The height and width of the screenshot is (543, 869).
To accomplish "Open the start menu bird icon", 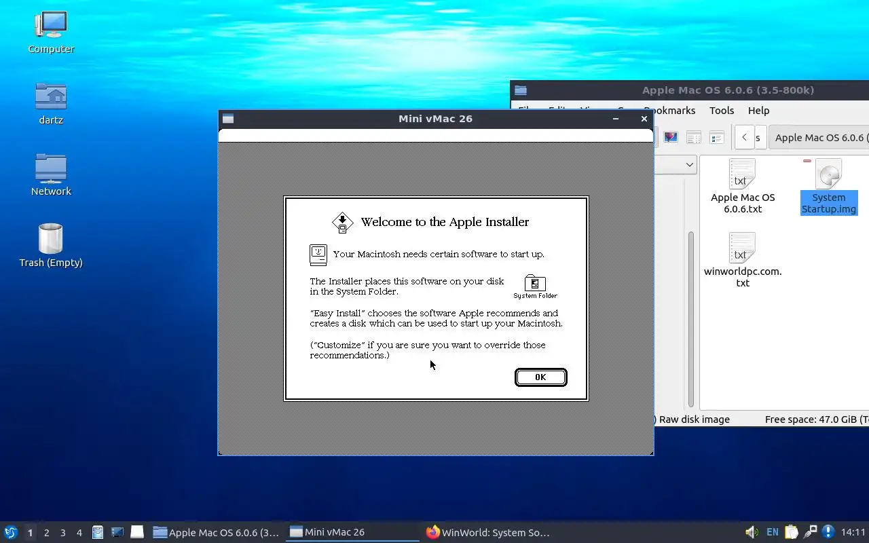I will 11,532.
